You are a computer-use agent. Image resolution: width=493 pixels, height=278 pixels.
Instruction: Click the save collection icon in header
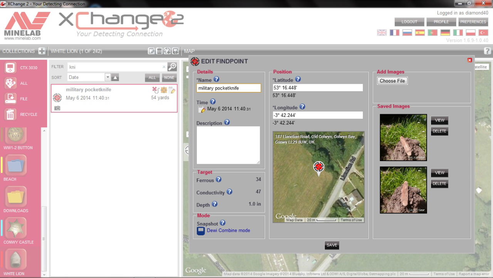point(175,51)
